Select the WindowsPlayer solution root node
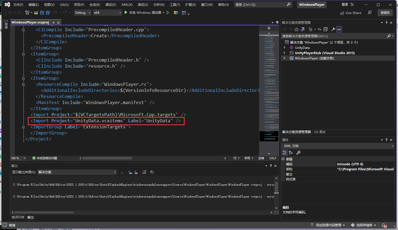The height and width of the screenshot is (230, 398). point(324,42)
